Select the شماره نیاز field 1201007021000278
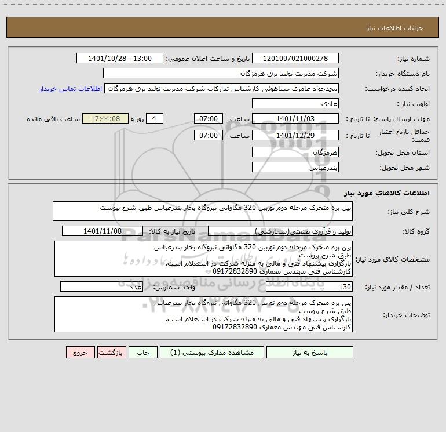 [x=295, y=58]
